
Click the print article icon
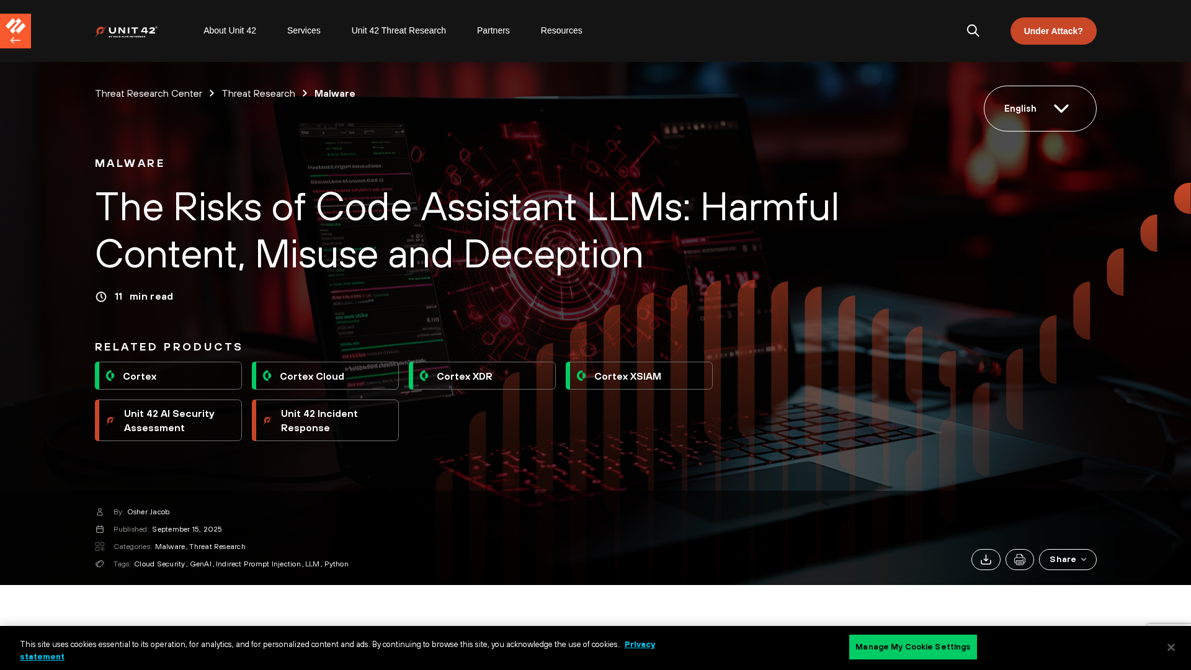pyautogui.click(x=1019, y=560)
